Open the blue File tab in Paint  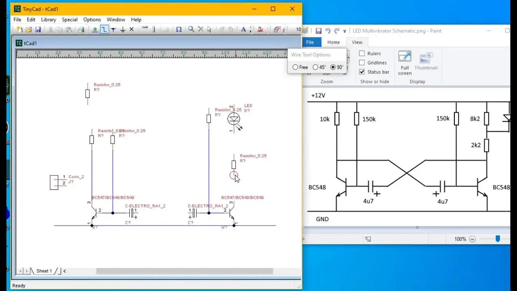[310, 42]
